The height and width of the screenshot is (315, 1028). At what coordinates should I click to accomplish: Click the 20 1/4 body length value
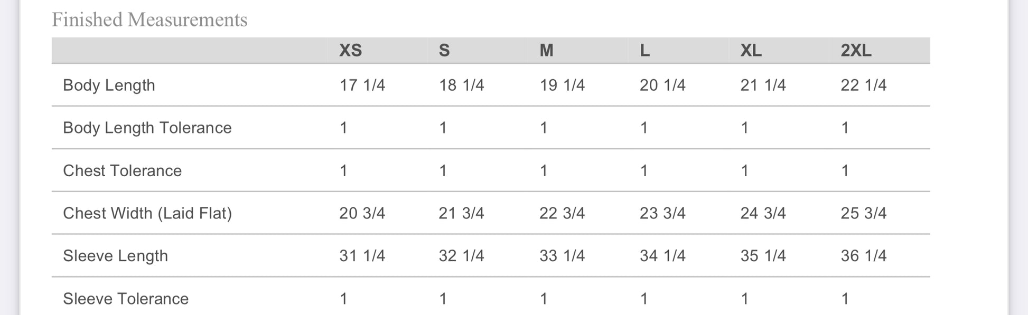coord(662,85)
